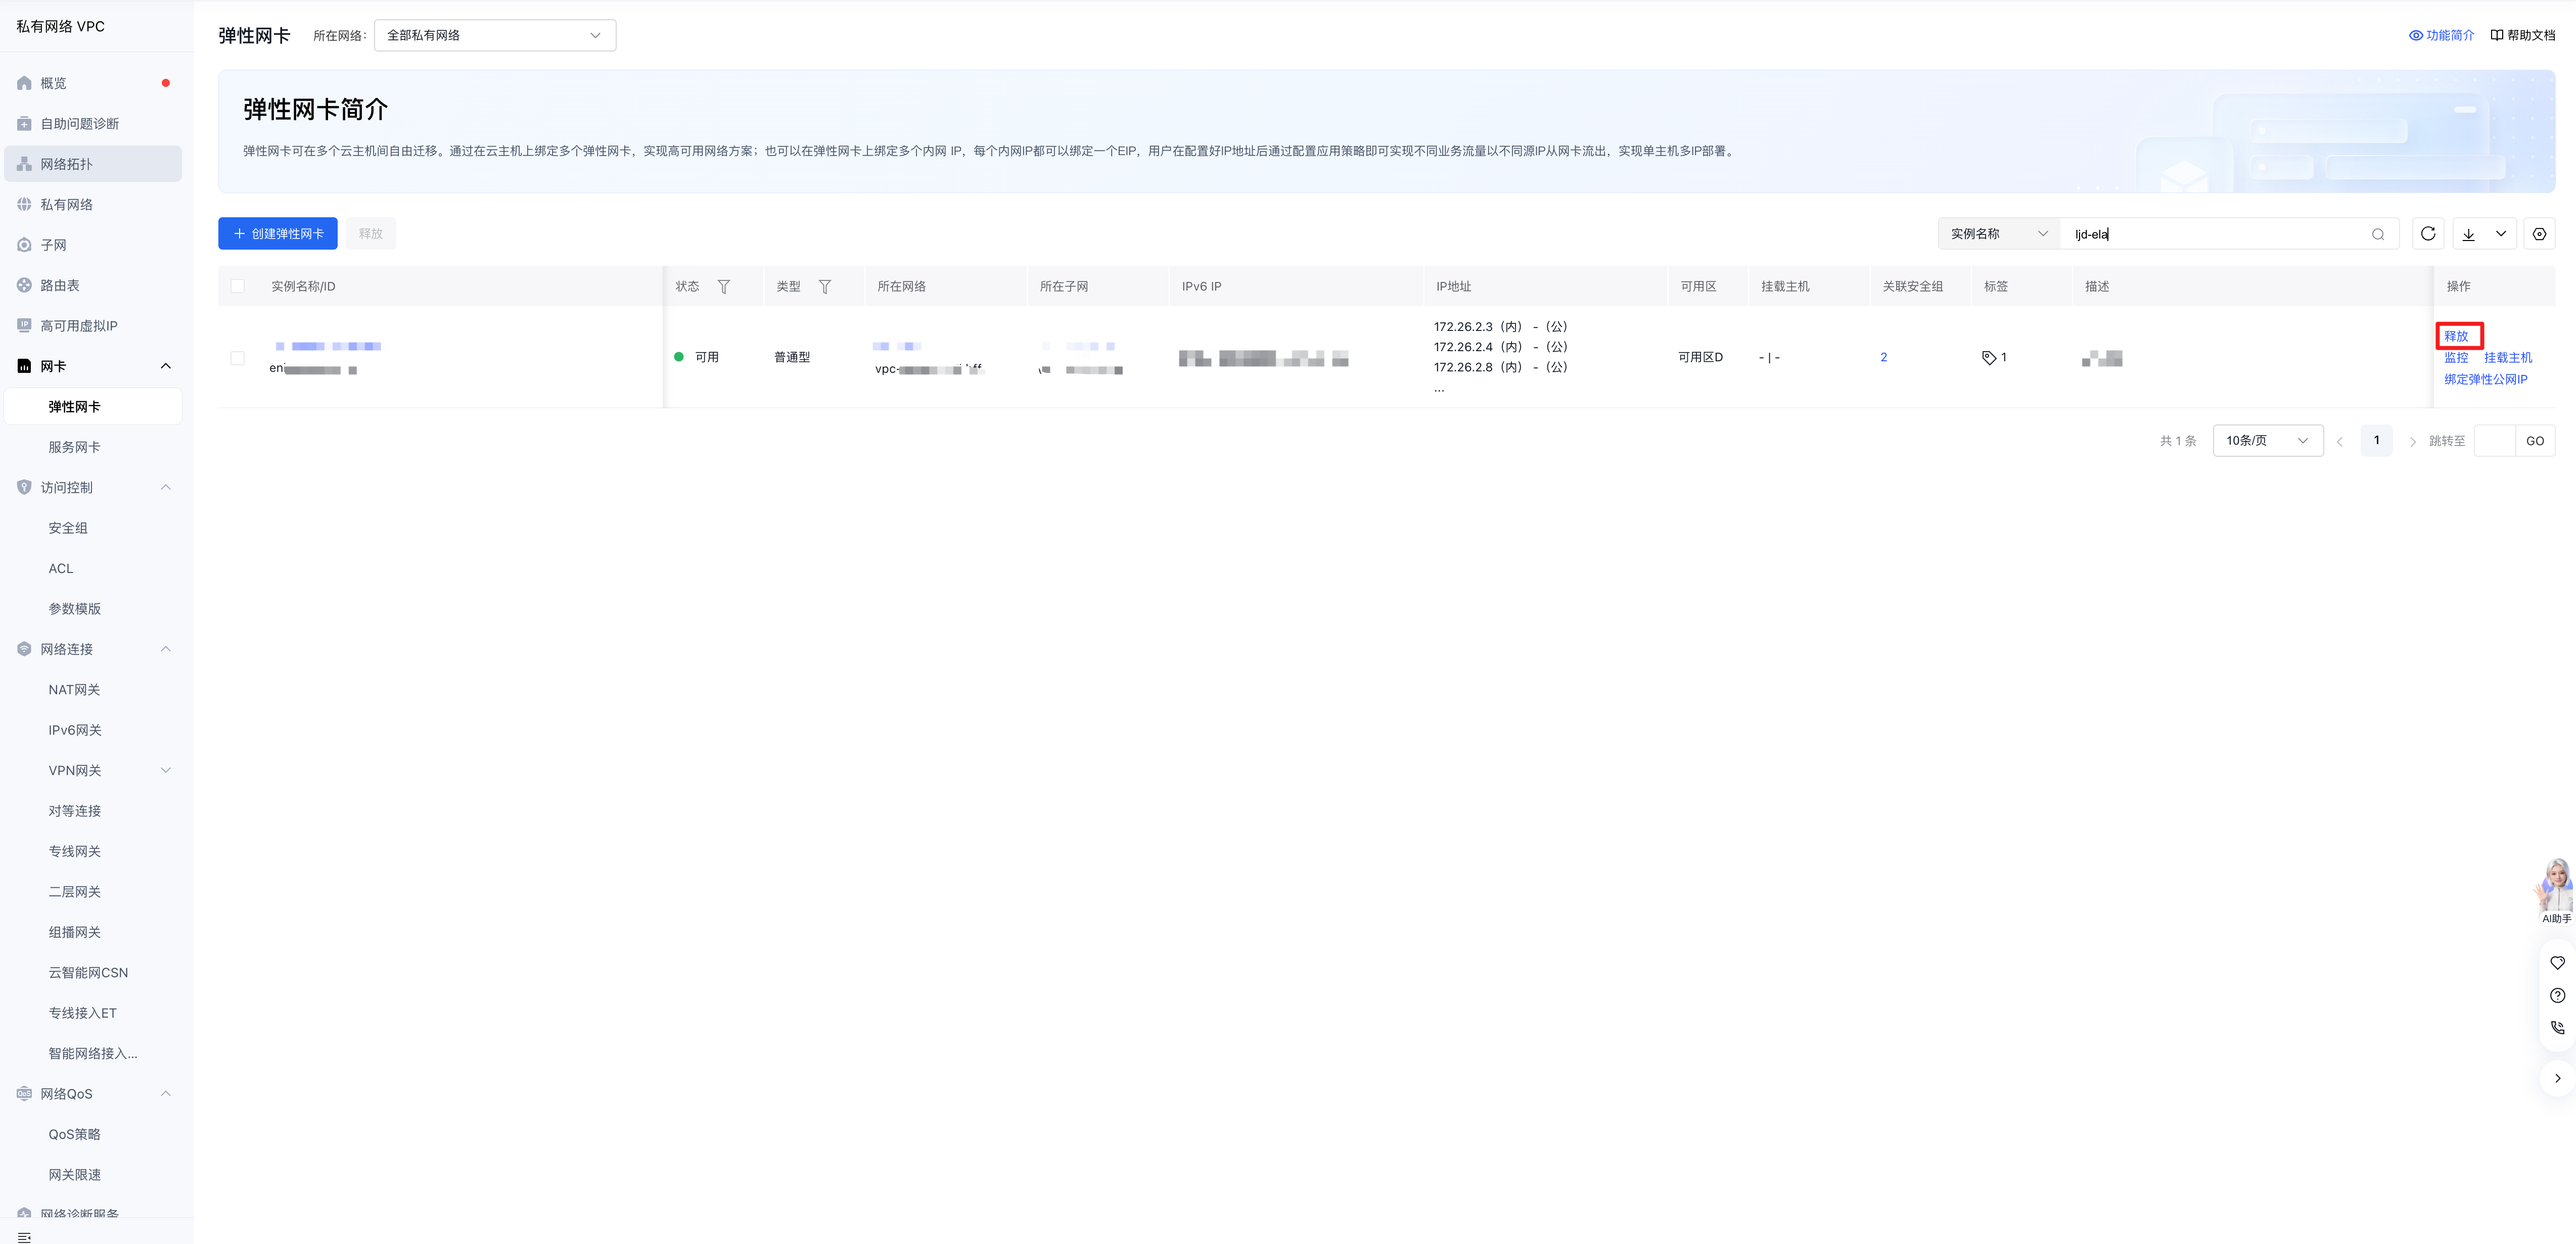Select 弹性网卡 submenu item
This screenshot has height=1244, width=2576.
tap(92, 407)
